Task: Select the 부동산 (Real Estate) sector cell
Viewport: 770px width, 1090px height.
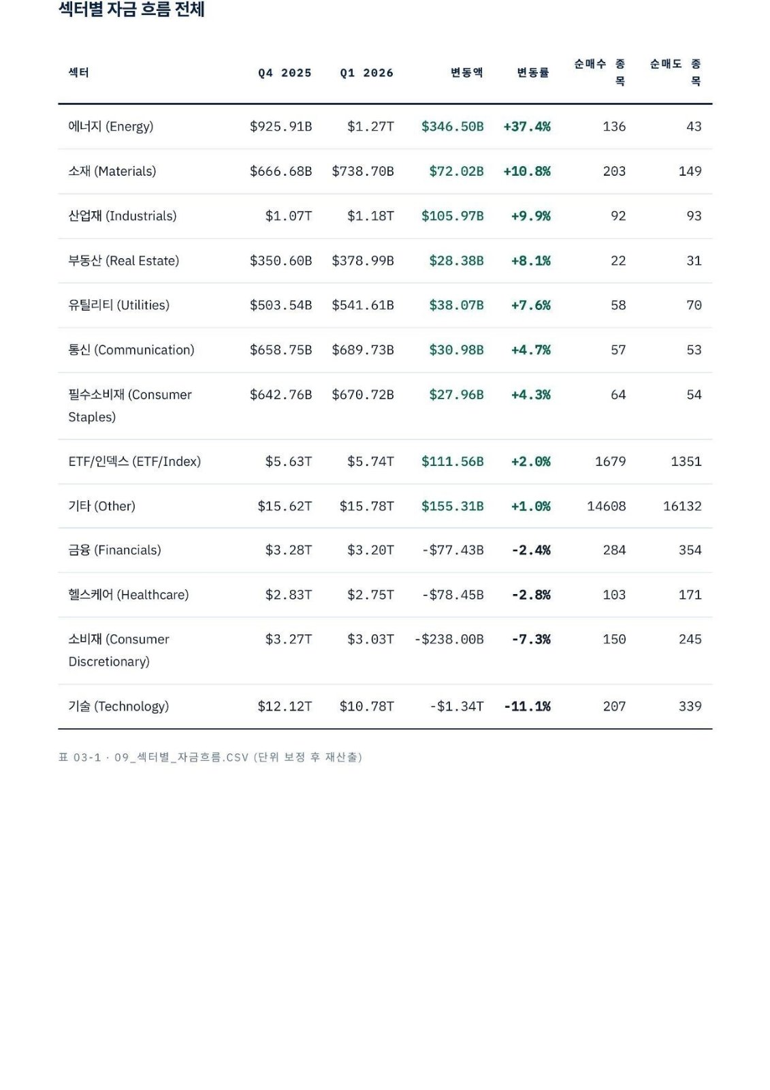Action: [x=124, y=261]
